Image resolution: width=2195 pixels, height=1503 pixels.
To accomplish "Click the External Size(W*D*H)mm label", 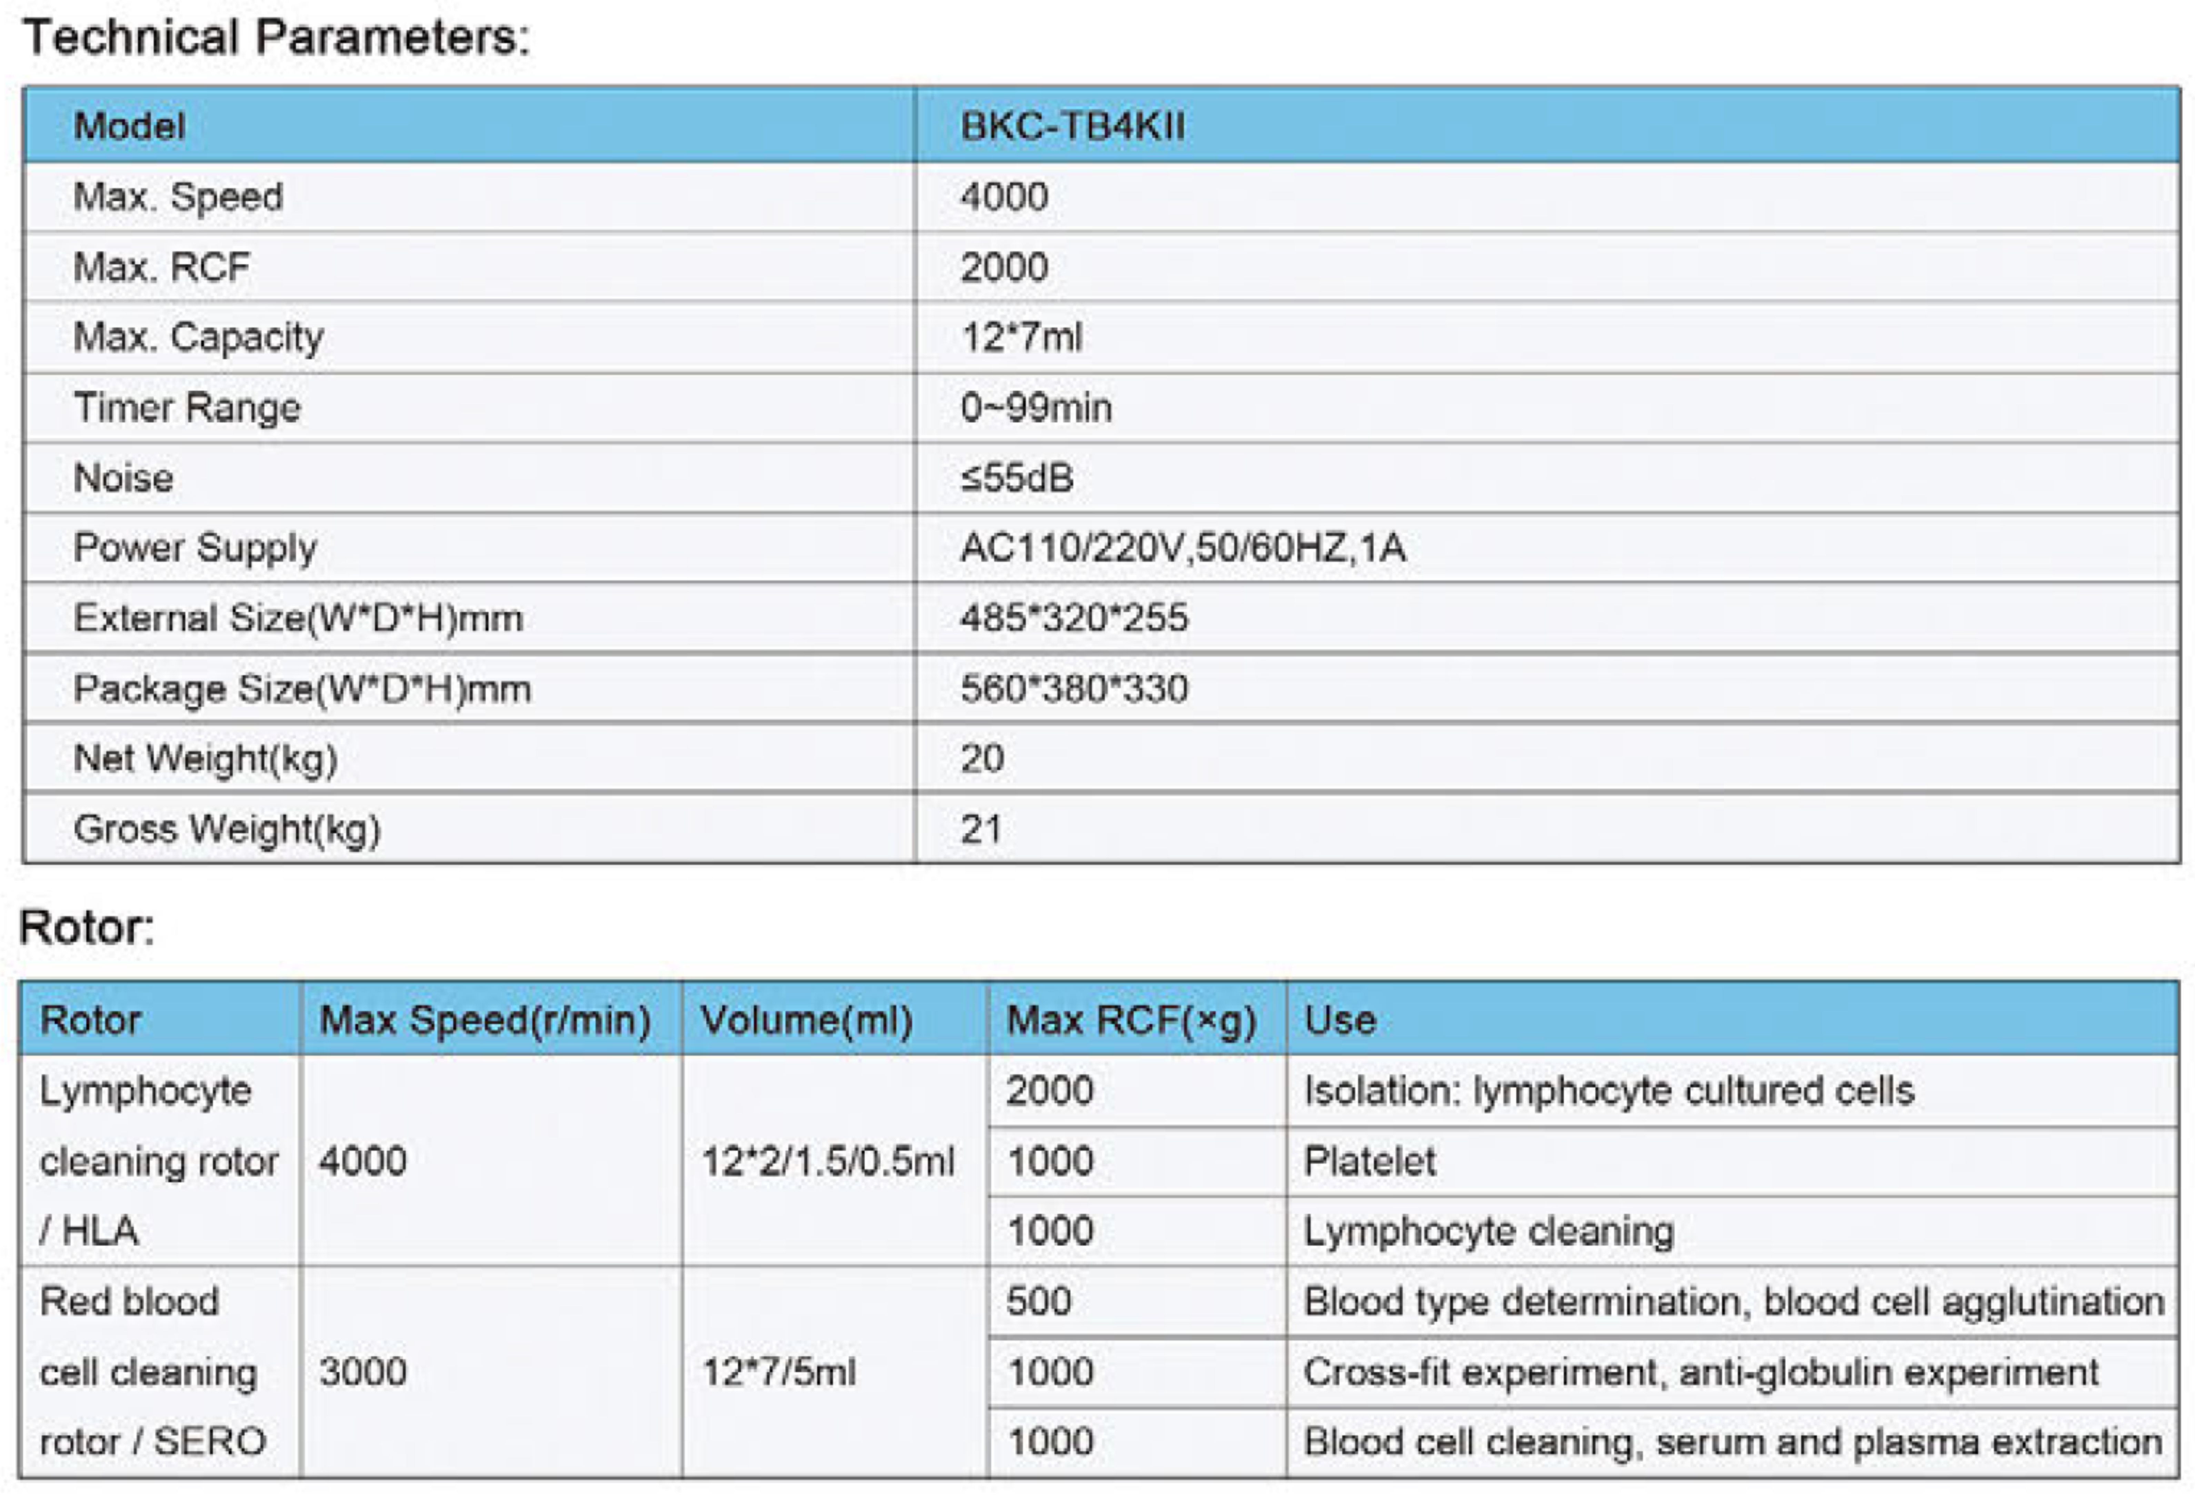I will pyautogui.click(x=299, y=618).
